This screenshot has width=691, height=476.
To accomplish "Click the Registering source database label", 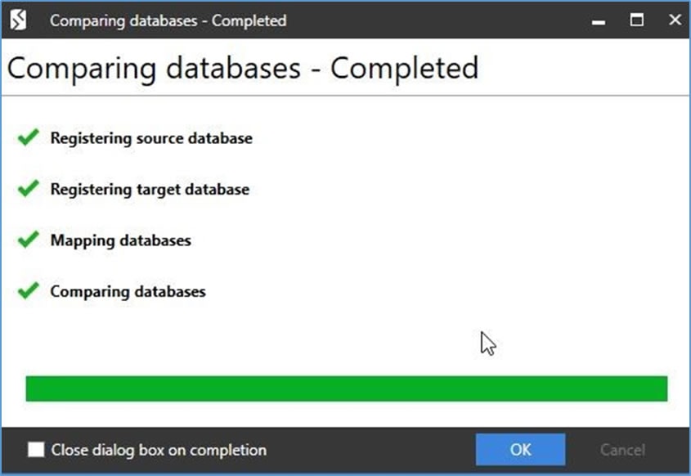I will [x=151, y=138].
